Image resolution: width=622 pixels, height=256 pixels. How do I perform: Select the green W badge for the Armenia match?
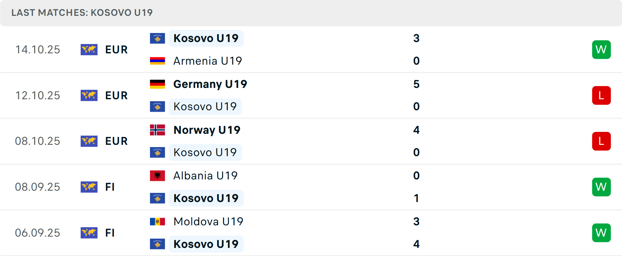click(x=601, y=49)
